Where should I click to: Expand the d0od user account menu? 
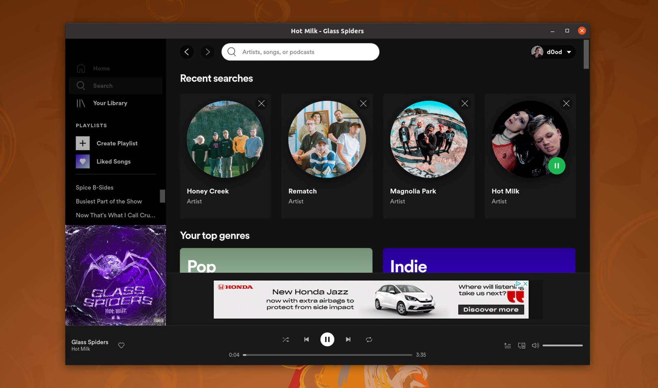coord(553,52)
